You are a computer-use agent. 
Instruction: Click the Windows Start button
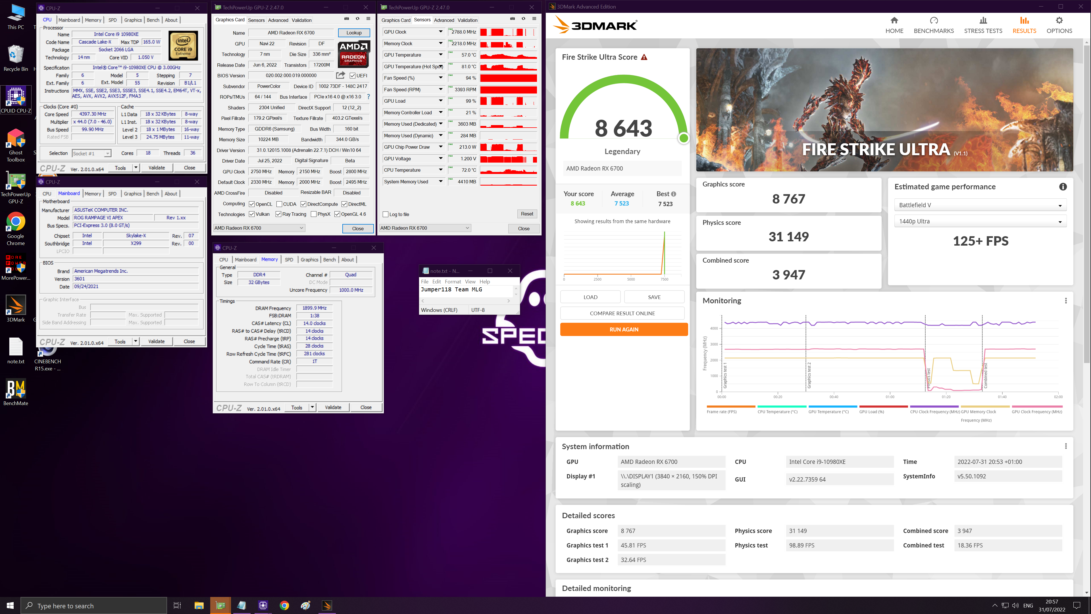click(x=10, y=605)
